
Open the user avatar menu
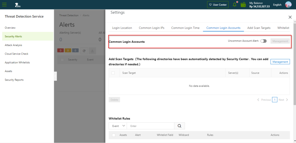(288, 4)
